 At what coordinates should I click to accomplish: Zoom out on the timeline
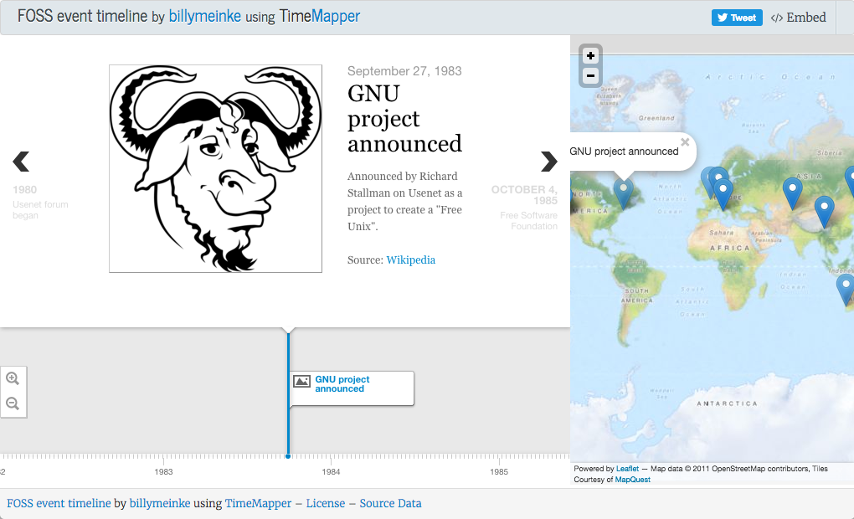pyautogui.click(x=13, y=403)
